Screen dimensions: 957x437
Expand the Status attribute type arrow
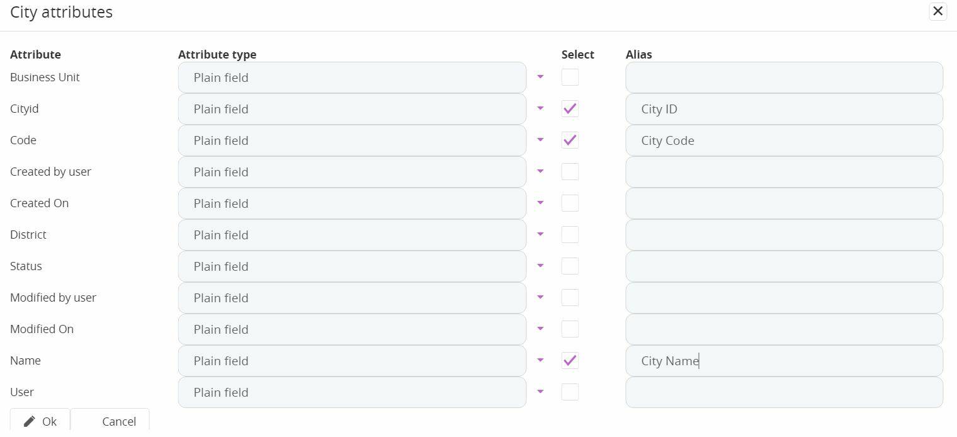click(x=540, y=266)
